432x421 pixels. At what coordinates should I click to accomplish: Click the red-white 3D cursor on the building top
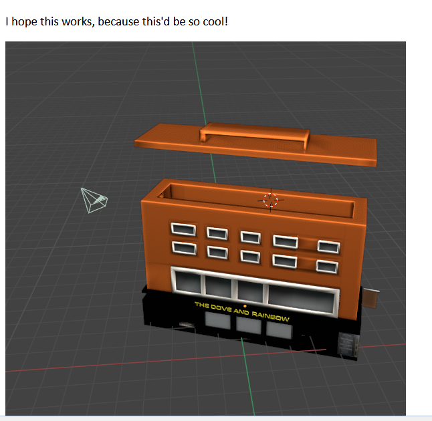point(271,200)
